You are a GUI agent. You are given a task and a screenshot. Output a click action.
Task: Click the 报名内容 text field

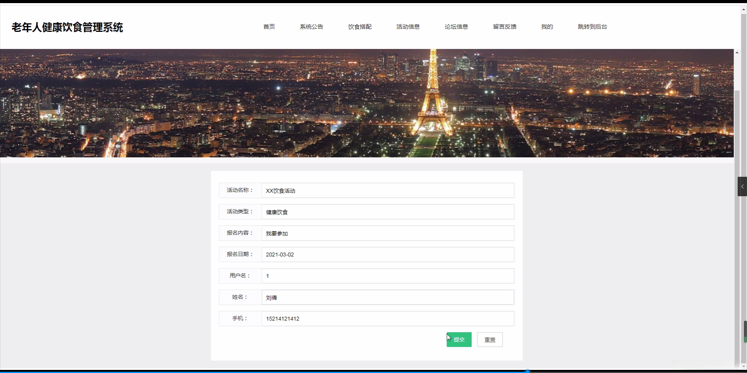tap(388, 233)
